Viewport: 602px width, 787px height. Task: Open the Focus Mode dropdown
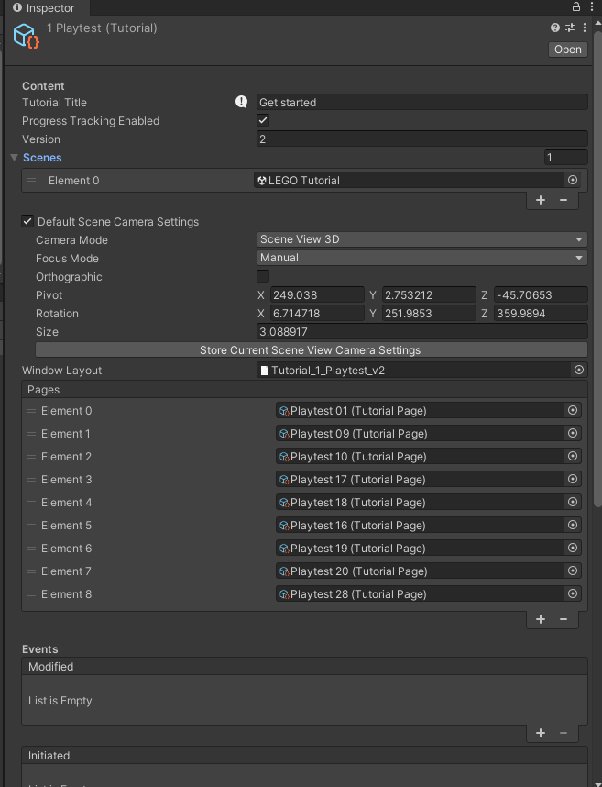(422, 258)
